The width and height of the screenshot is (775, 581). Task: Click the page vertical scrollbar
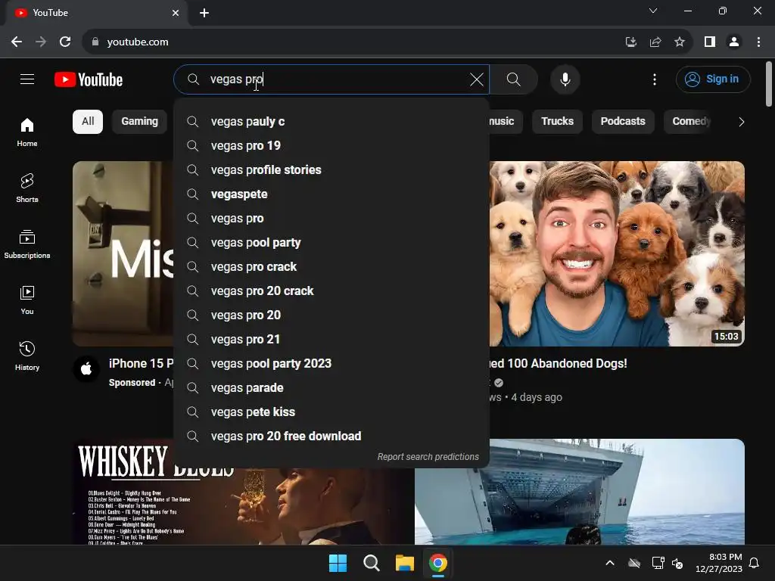click(769, 84)
